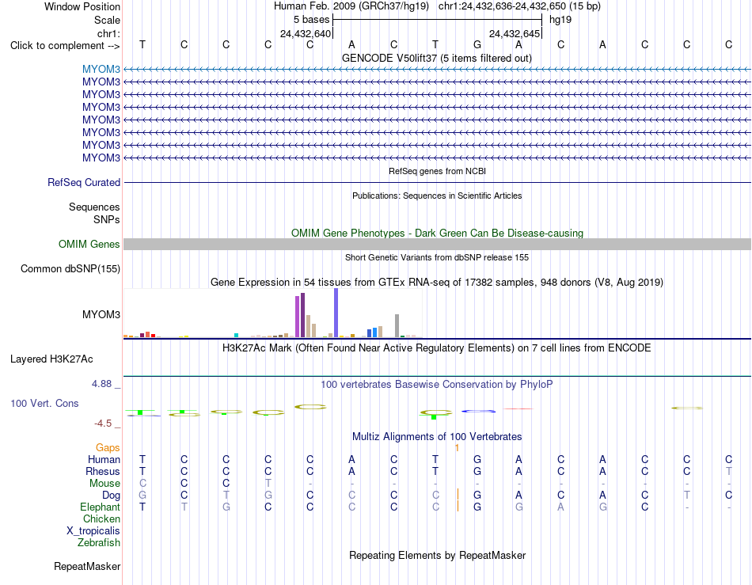Click the highlighted light-blue MYOM3 transcript label
752x585 pixels.
[101, 70]
